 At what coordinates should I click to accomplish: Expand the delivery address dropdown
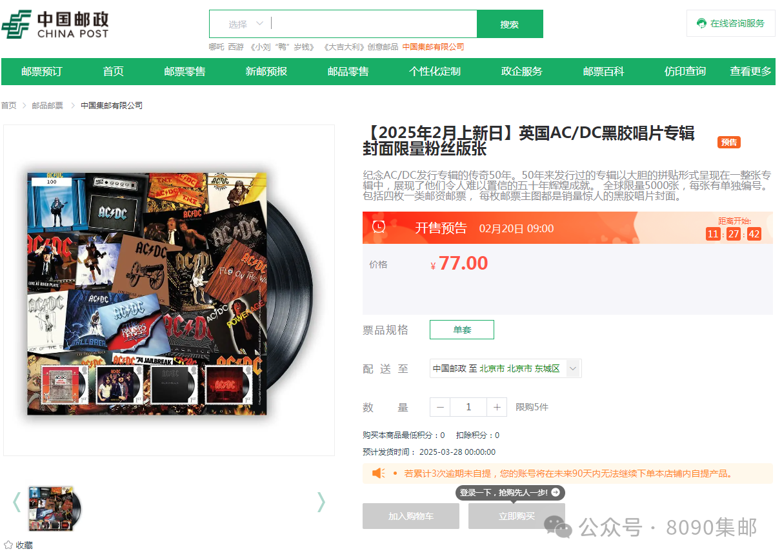(573, 368)
